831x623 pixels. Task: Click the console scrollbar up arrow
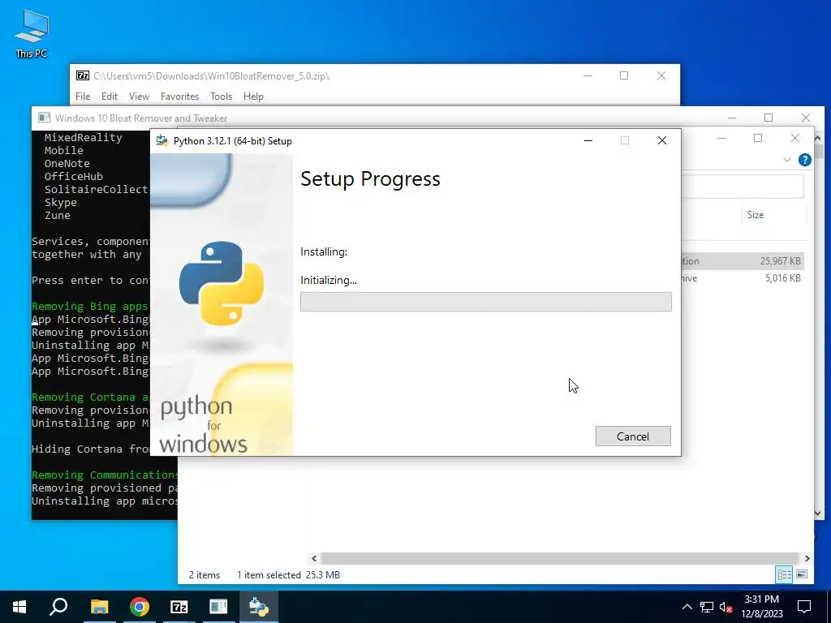(x=818, y=138)
